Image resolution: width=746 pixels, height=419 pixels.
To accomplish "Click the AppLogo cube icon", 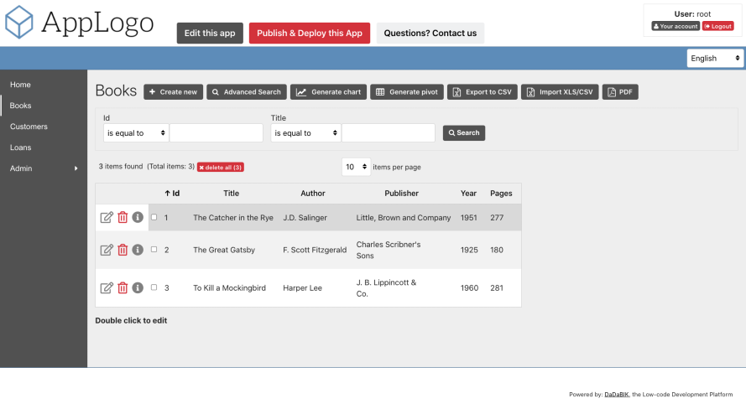I will (x=19, y=22).
